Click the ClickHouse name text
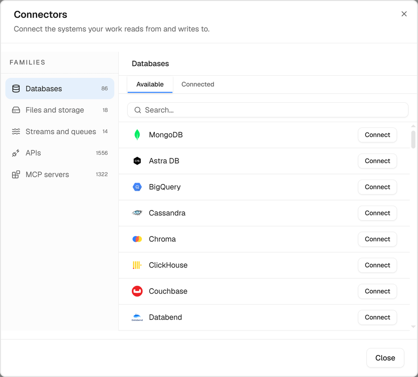Image resolution: width=418 pixels, height=377 pixels. pos(168,265)
